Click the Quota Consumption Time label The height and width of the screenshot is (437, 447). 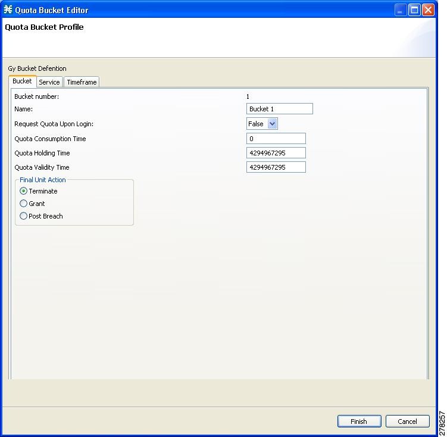[x=50, y=139]
